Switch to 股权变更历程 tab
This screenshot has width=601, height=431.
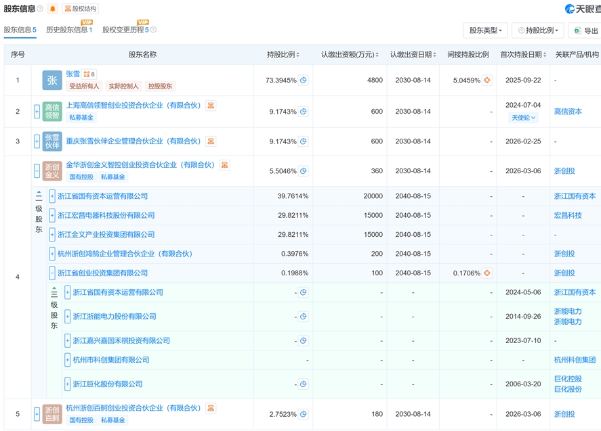click(x=125, y=30)
